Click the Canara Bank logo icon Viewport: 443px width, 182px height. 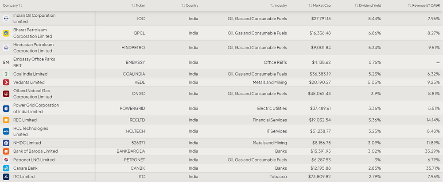pyautogui.click(x=6, y=168)
